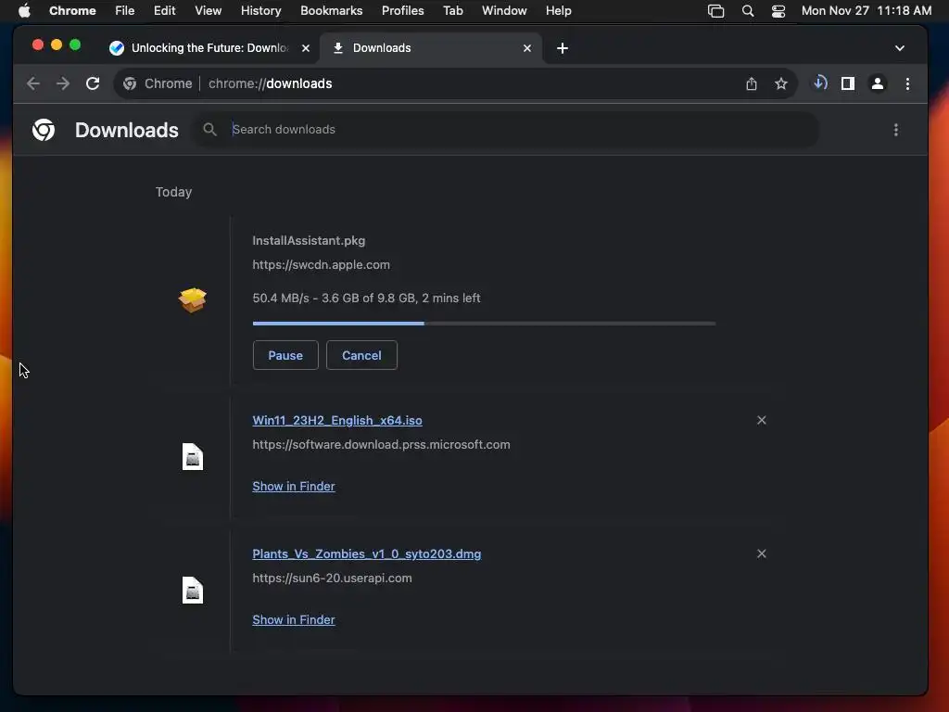The width and height of the screenshot is (949, 712).
Task: Click the software.download.prss.microsoft.com URL text
Action: [x=381, y=444]
